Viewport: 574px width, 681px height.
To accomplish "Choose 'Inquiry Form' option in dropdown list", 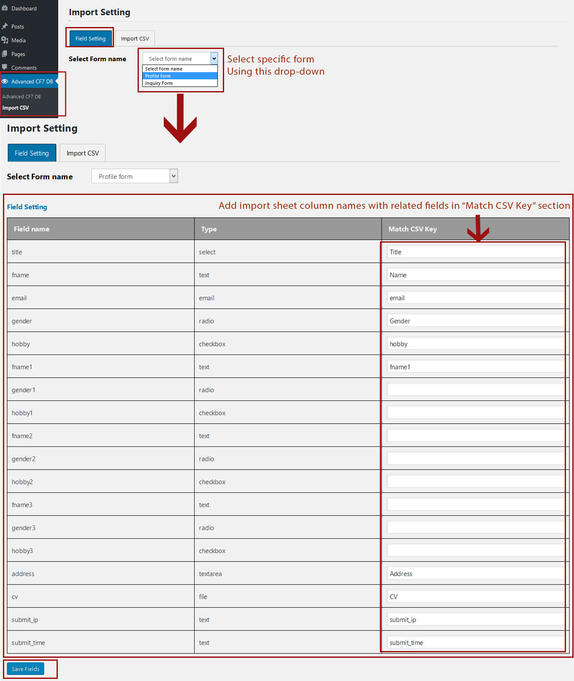I will click(x=180, y=83).
